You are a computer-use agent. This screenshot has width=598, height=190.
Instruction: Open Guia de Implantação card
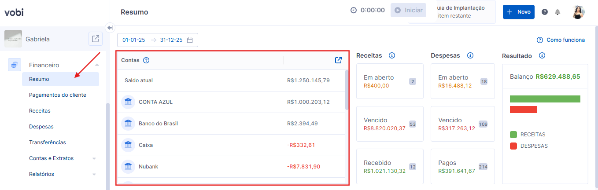(452, 11)
